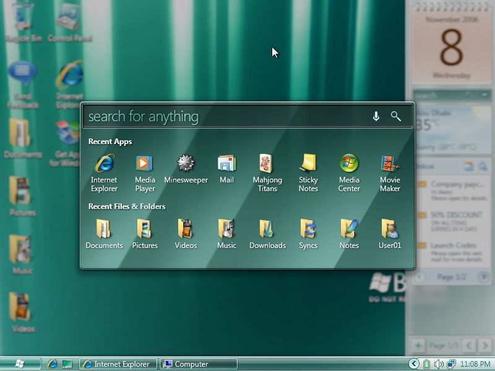This screenshot has height=371, width=495.
Task: Open Control Panel desktop icon
Action: (69, 22)
